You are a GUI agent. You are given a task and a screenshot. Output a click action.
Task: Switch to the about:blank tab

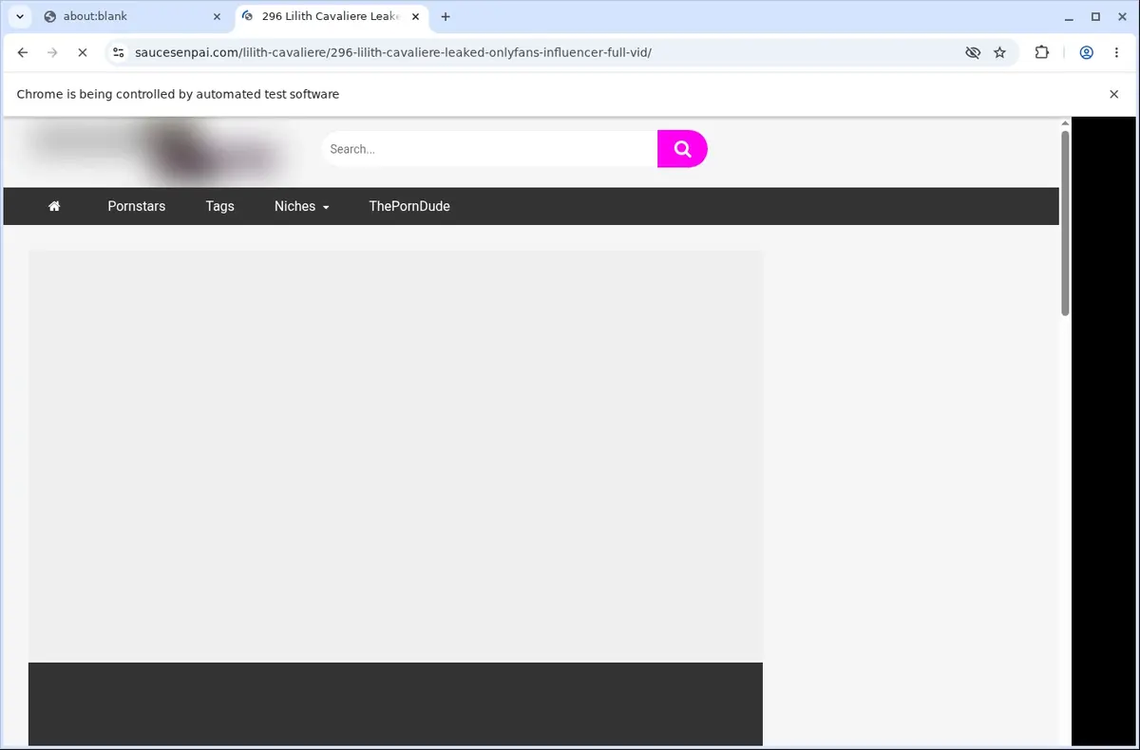[131, 16]
